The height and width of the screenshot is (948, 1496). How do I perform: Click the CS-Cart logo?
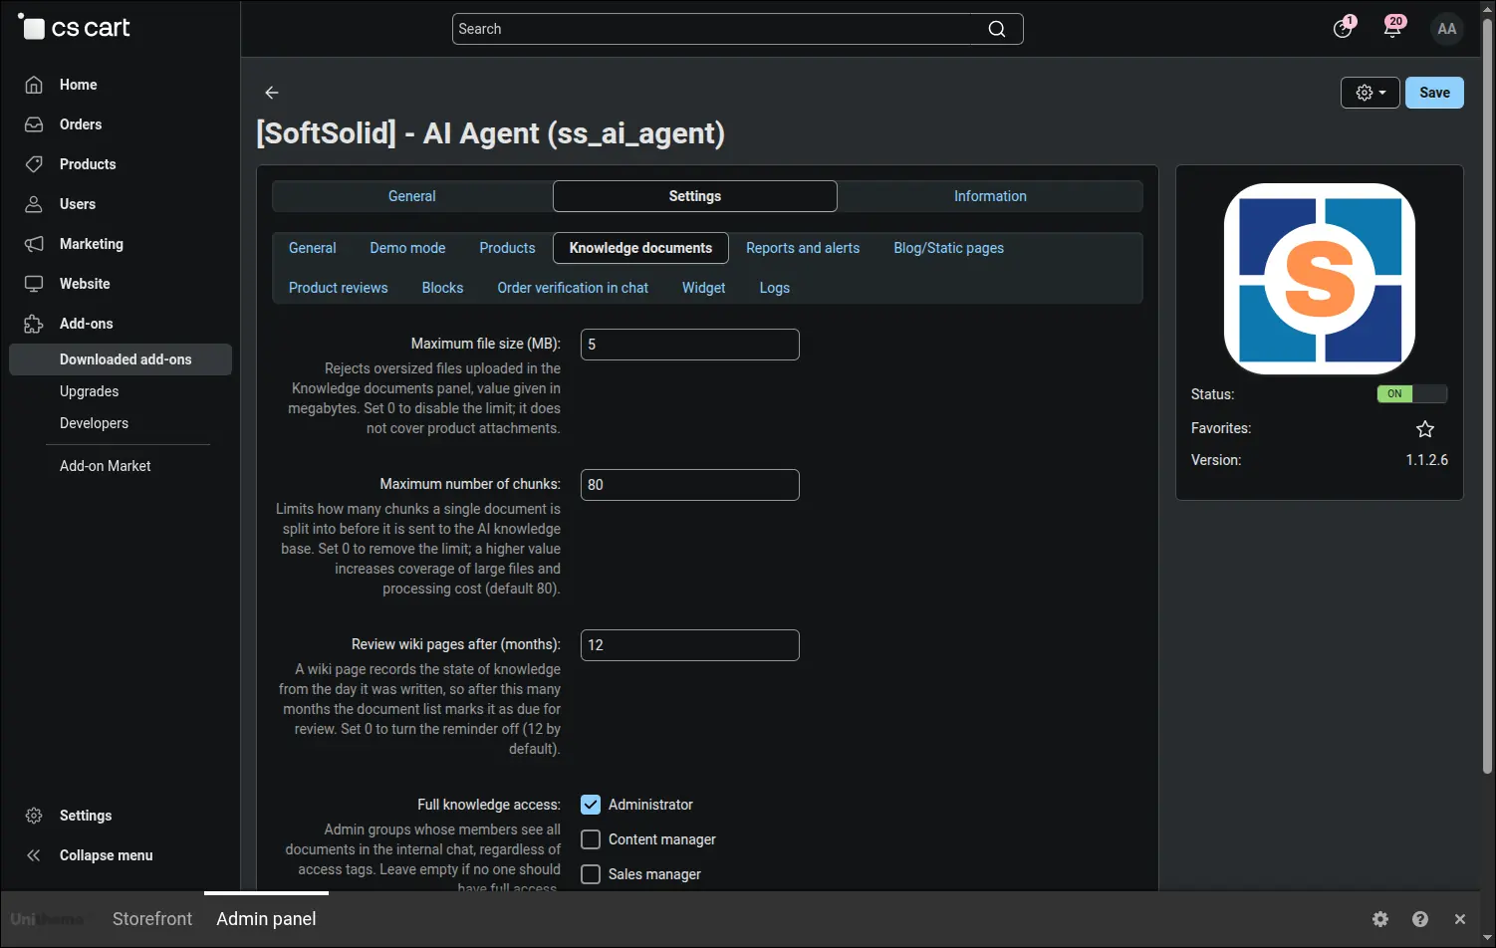[75, 28]
